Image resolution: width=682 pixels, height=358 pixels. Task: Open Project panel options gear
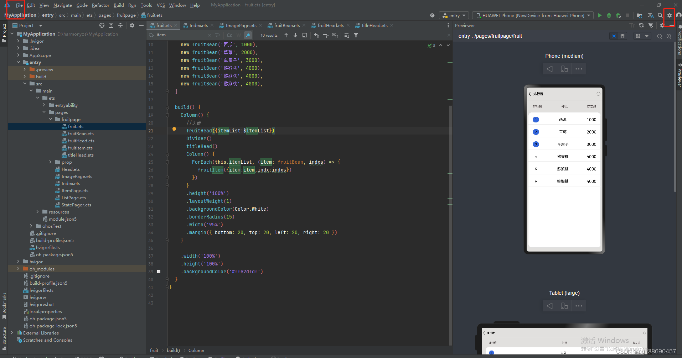click(132, 25)
